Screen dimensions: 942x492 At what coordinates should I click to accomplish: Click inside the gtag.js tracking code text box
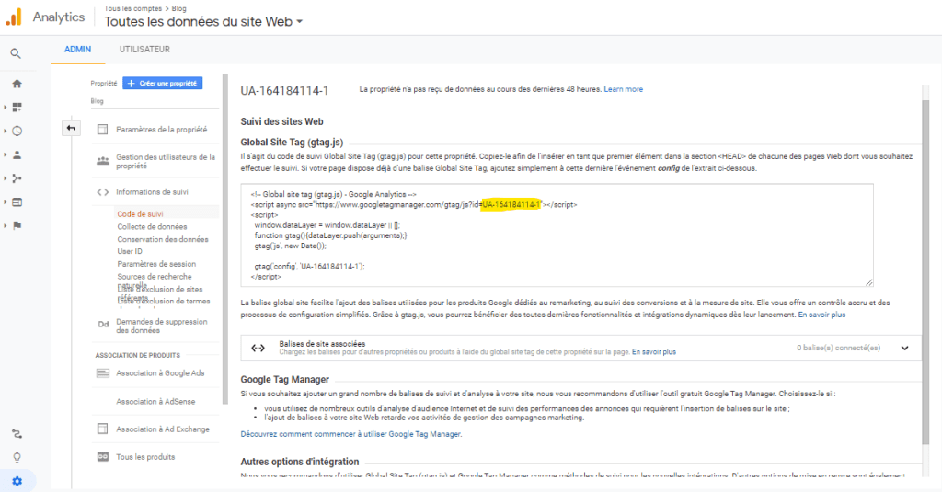557,235
